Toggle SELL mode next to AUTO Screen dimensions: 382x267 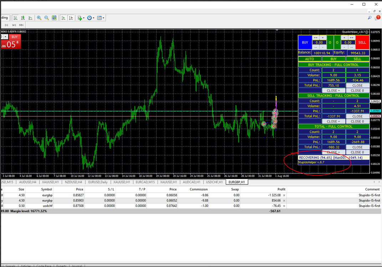pos(357,59)
